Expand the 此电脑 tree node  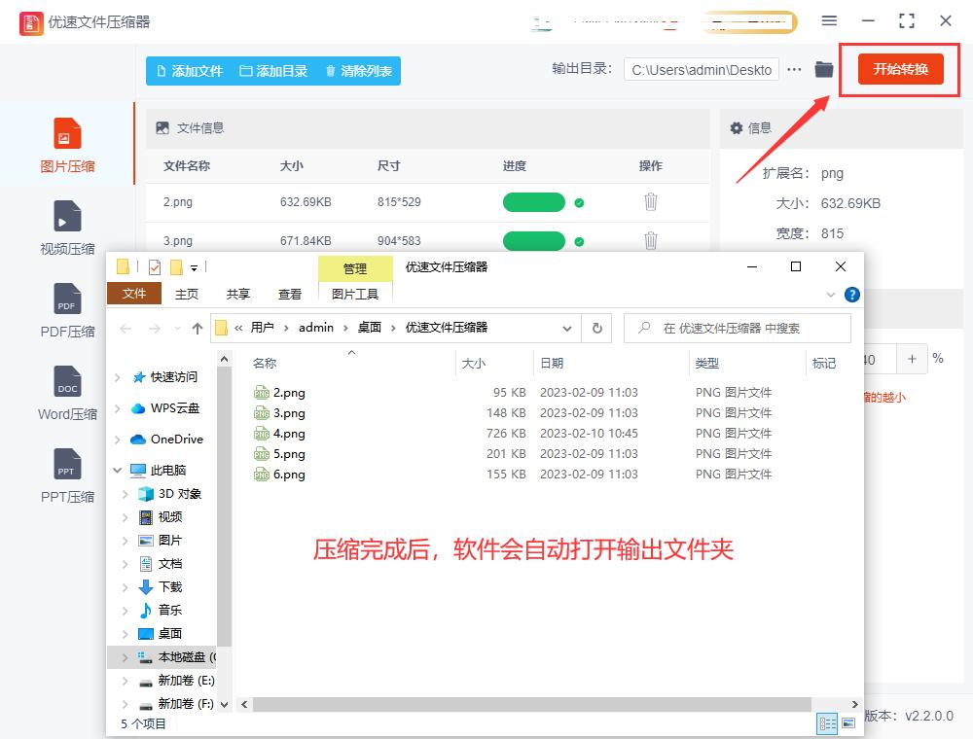coord(117,469)
